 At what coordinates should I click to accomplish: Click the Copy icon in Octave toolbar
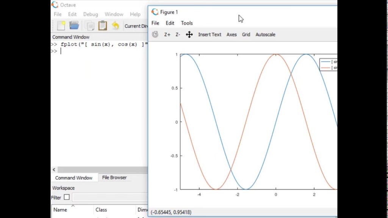[x=90, y=26]
